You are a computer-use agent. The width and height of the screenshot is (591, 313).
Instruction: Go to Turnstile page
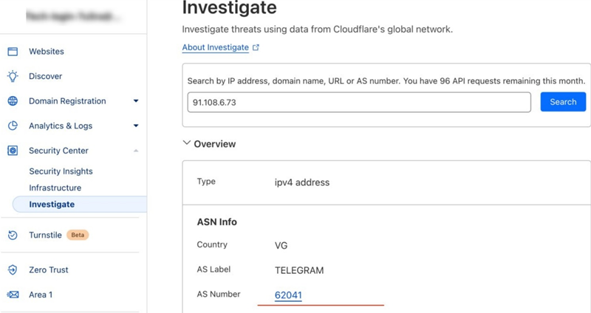[45, 235]
